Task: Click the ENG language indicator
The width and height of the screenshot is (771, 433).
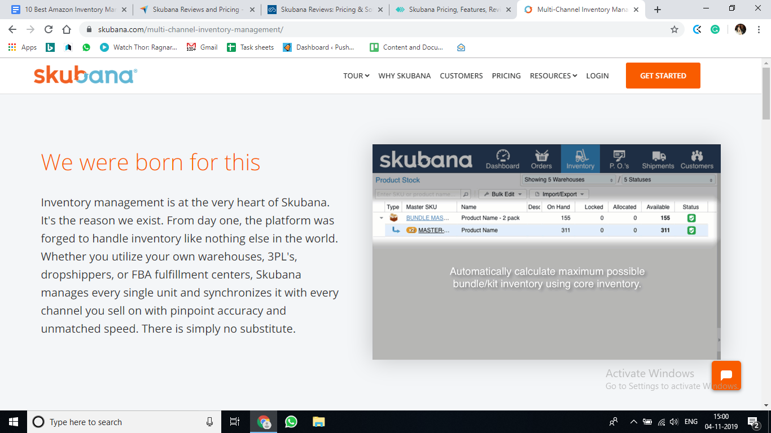Action: [x=691, y=422]
